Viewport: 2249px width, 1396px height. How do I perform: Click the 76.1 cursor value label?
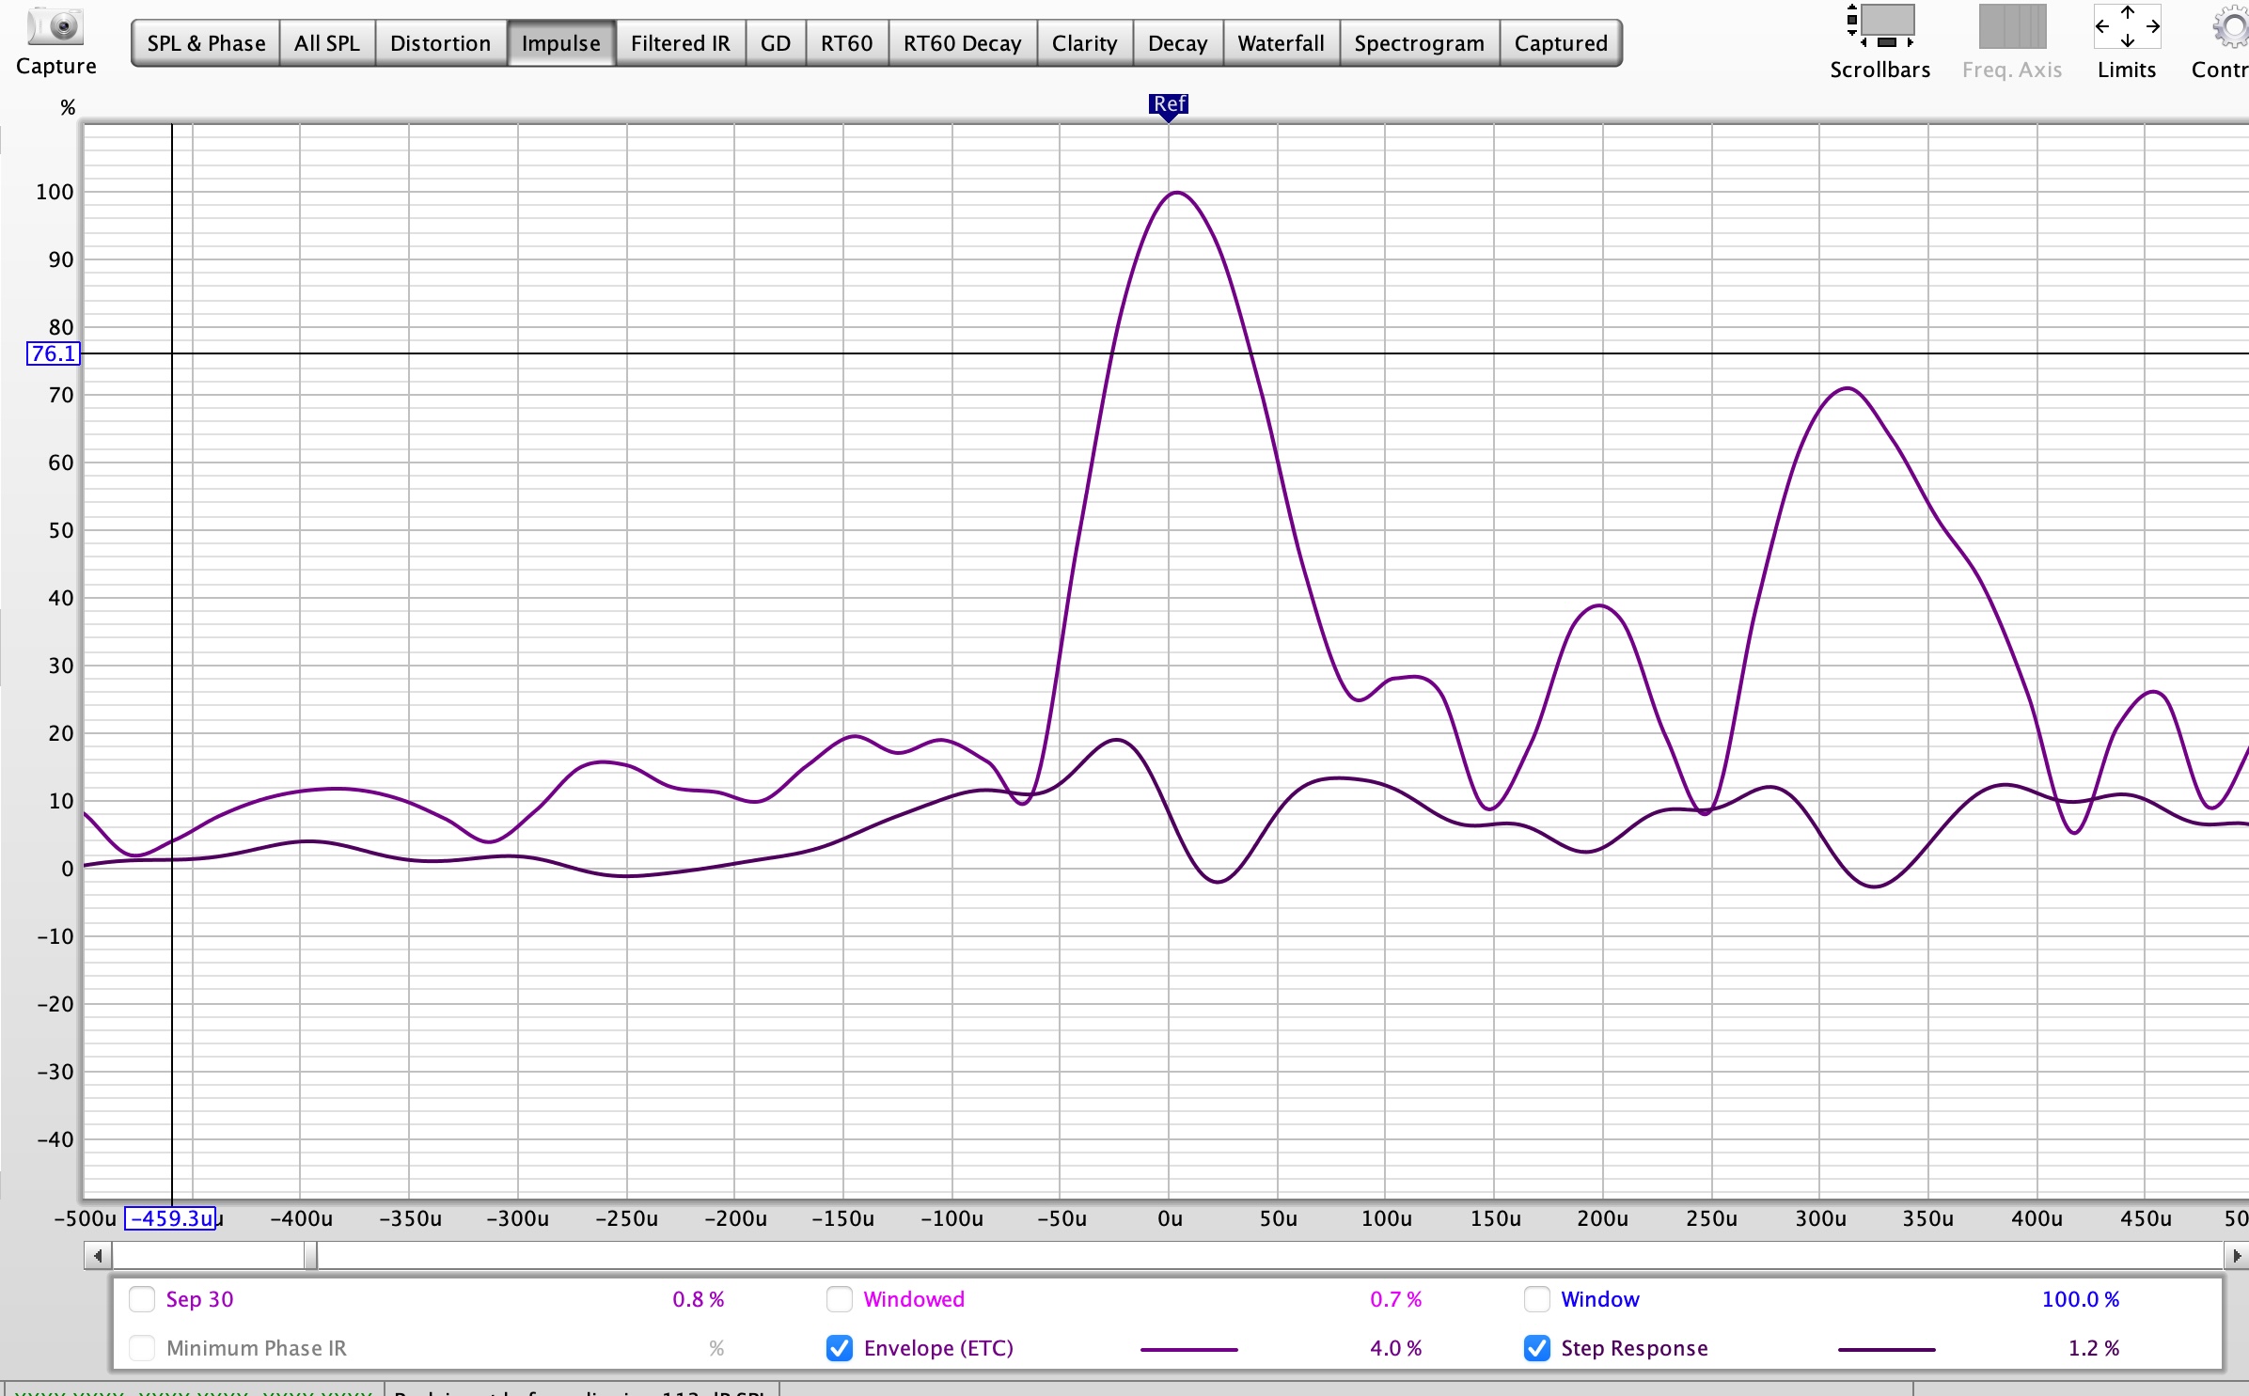coord(54,354)
